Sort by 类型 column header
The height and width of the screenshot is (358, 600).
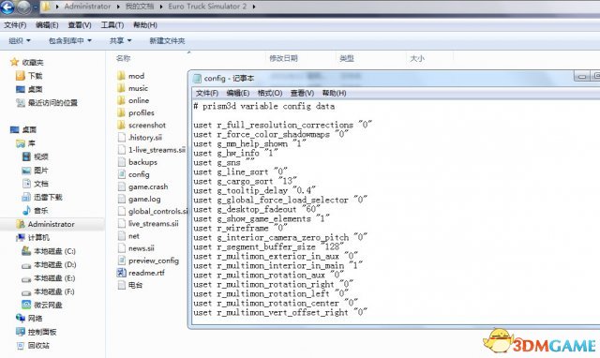tap(346, 58)
